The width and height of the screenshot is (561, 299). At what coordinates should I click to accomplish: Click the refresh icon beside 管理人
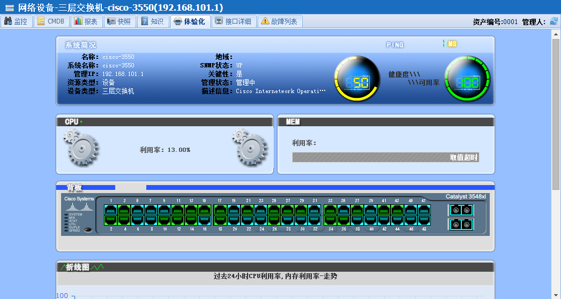coord(554,21)
